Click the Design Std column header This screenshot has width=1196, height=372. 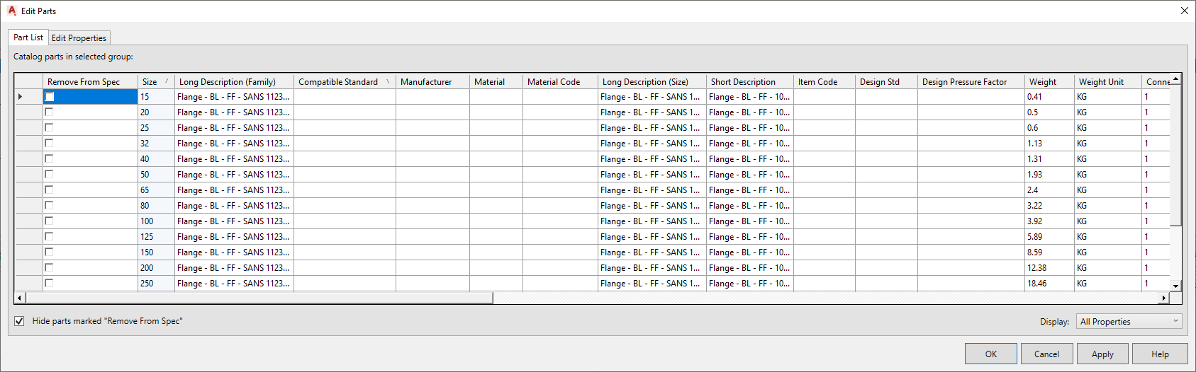(x=886, y=81)
